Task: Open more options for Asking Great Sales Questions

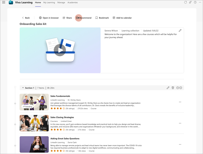Action: [x=180, y=144]
